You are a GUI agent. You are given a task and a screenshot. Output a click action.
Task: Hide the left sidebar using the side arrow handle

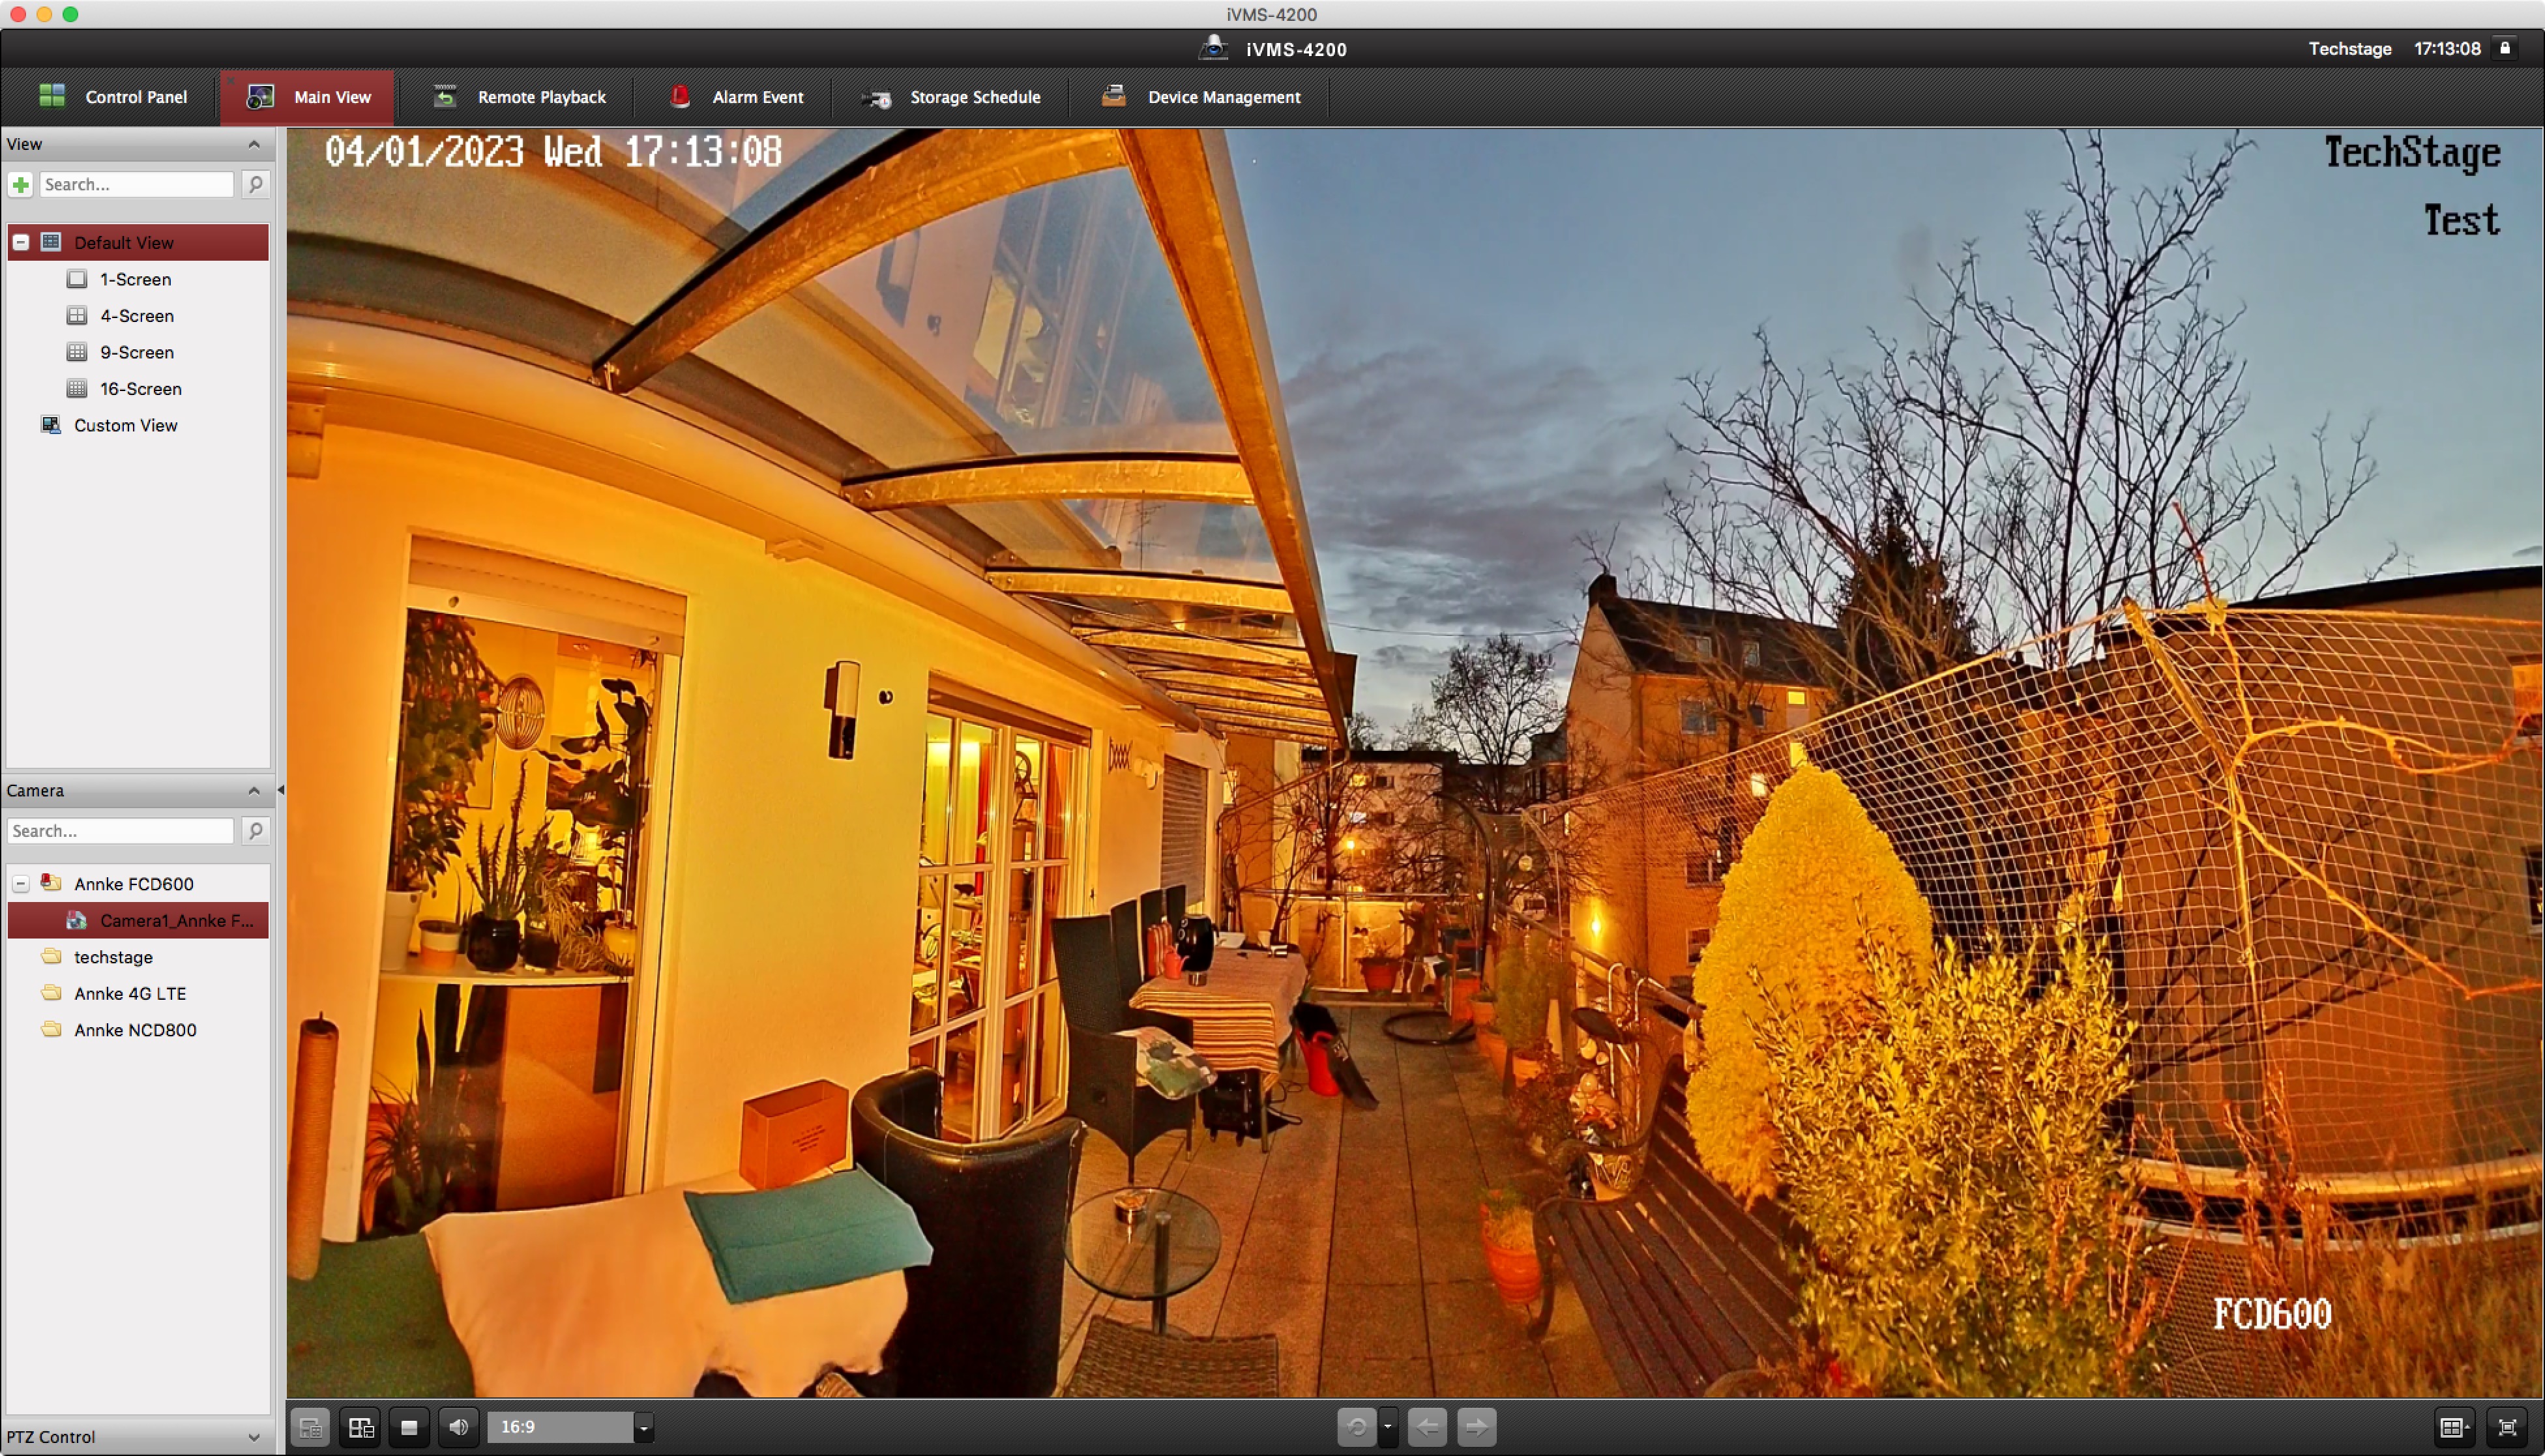click(x=280, y=790)
